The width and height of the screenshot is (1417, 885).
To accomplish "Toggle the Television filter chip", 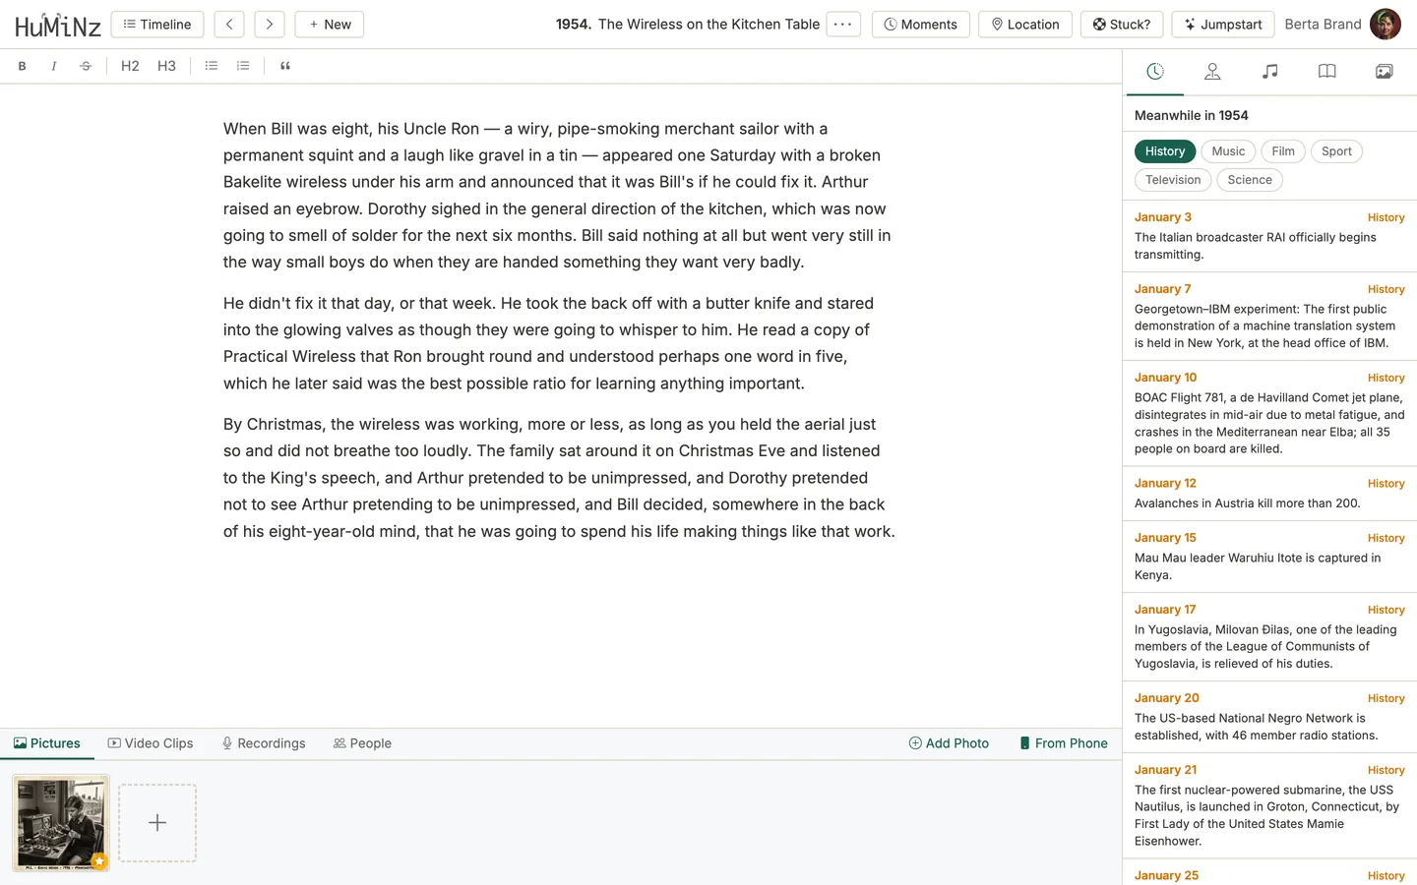I will click(x=1173, y=180).
